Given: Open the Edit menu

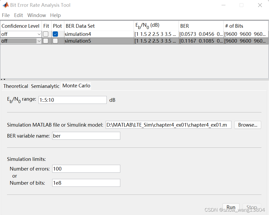Looking at the screenshot, I should pos(19,15).
